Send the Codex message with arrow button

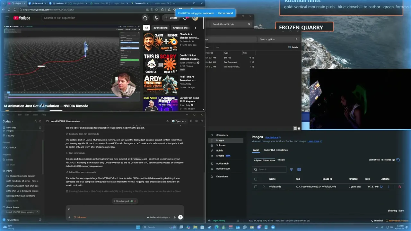(180, 217)
